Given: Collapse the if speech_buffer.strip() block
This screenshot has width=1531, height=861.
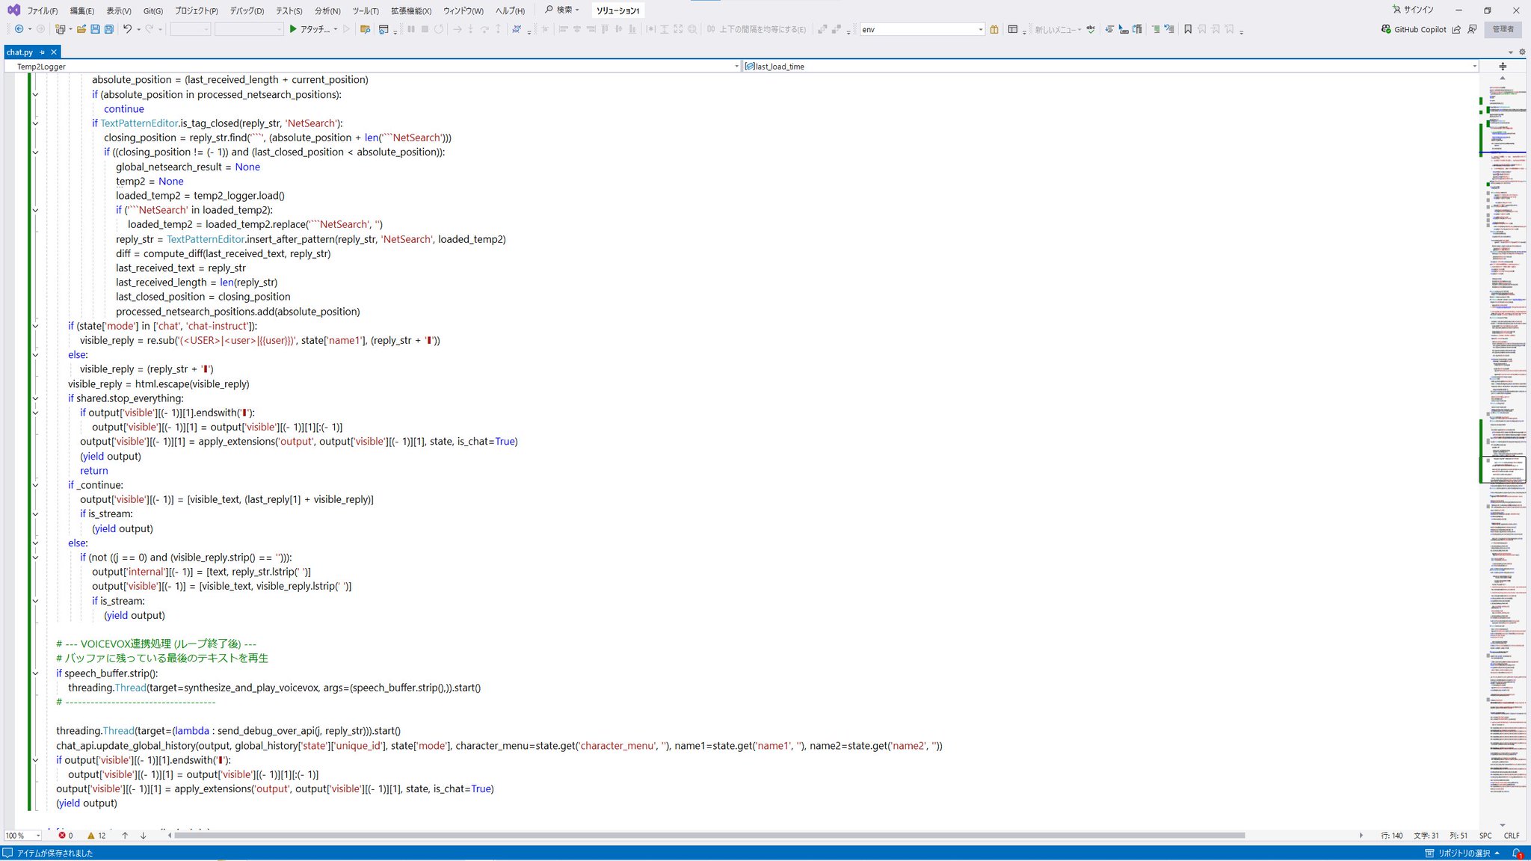Looking at the screenshot, I should click(x=35, y=673).
